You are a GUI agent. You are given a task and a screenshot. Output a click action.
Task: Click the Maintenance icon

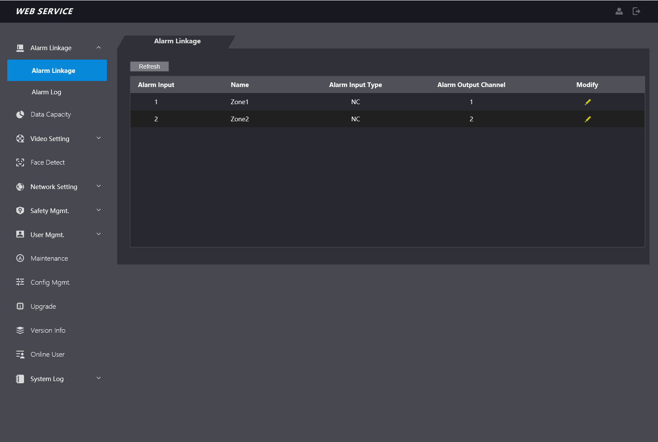[20, 258]
